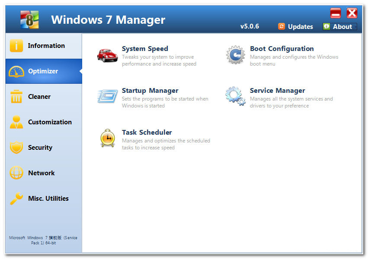Check for Updates text button
The width and height of the screenshot is (368, 259).
point(301,27)
